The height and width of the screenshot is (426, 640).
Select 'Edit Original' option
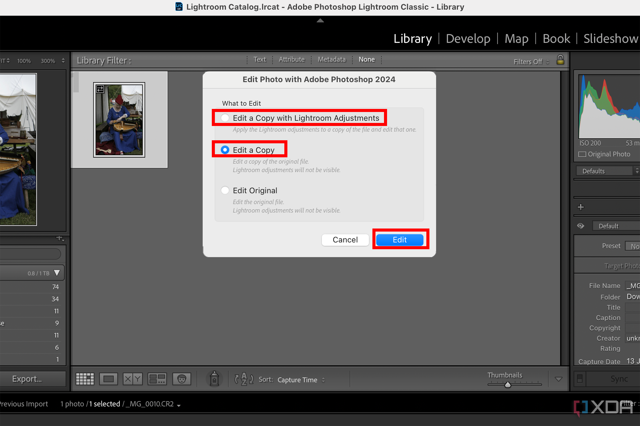225,190
